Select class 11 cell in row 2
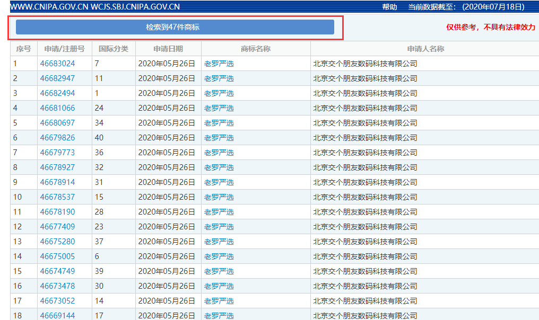 click(x=114, y=78)
